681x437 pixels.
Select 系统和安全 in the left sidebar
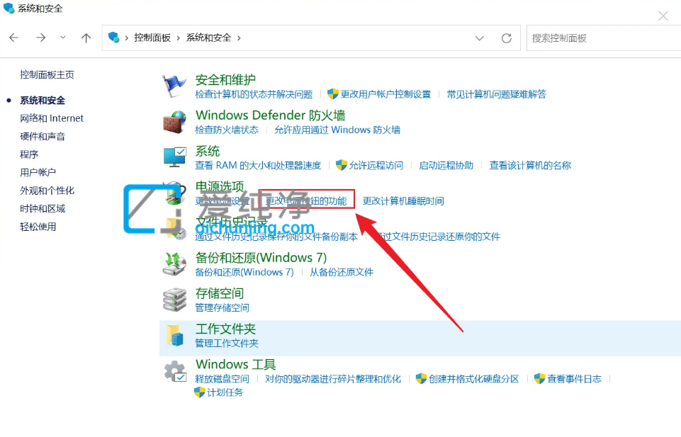click(43, 101)
